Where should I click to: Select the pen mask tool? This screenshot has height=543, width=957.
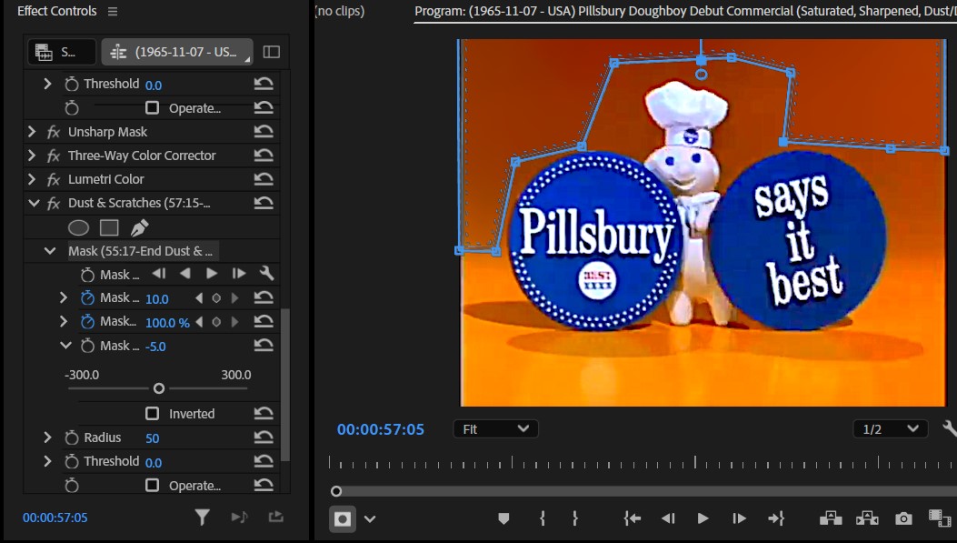pyautogui.click(x=139, y=227)
